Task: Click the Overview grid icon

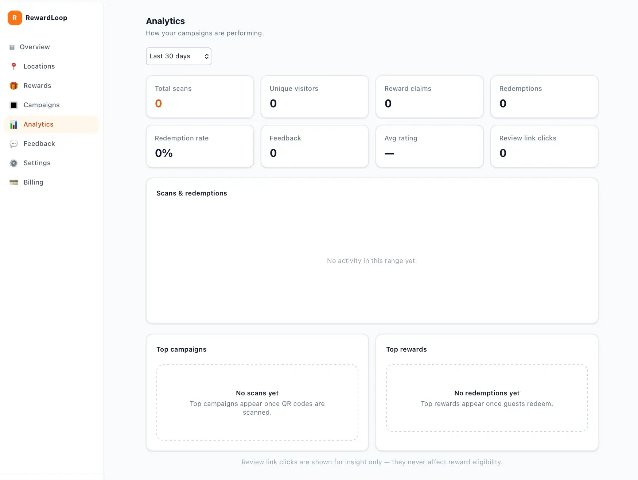Action: (x=12, y=47)
